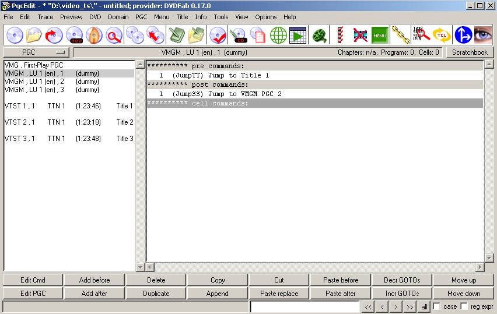This screenshot has width=497, height=314.
Task: Click the eye preview icon
Action: coord(482,35)
